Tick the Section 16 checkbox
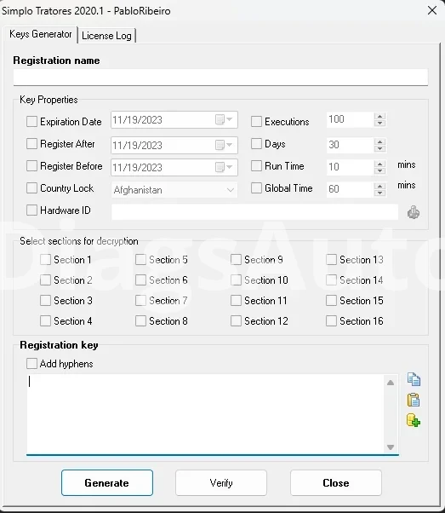Screen dimensions: 445x513 point(331,321)
